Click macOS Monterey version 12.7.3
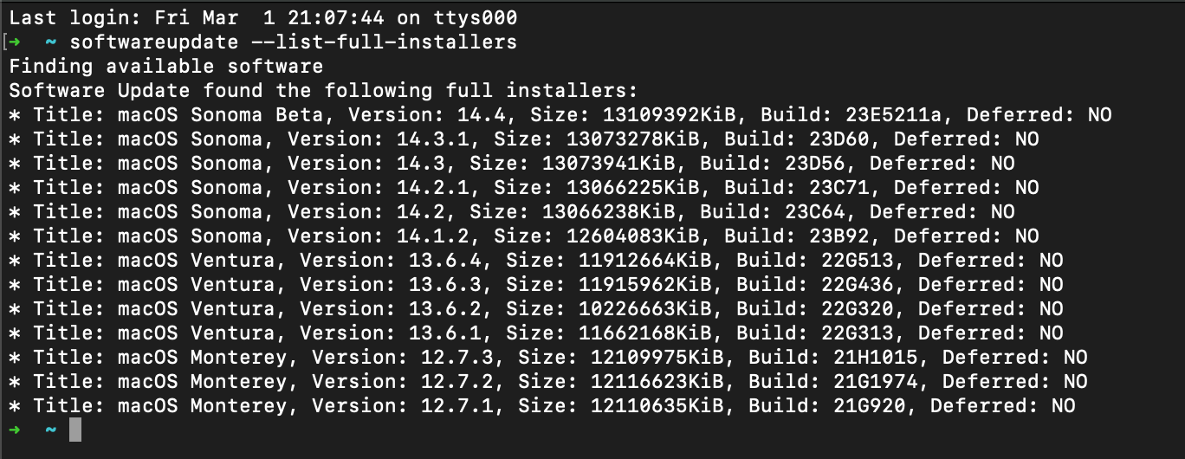 (x=457, y=357)
